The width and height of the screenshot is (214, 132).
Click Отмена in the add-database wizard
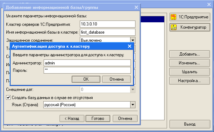125,119
